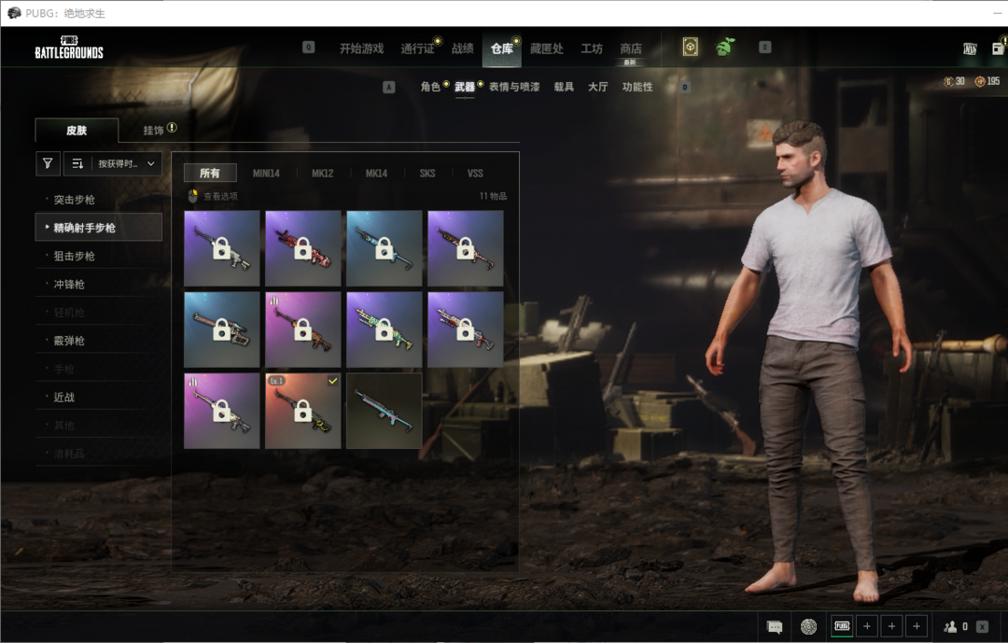Viewport: 1008px width, 643px height.
Task: Open the 通行证 page
Action: [x=417, y=49]
